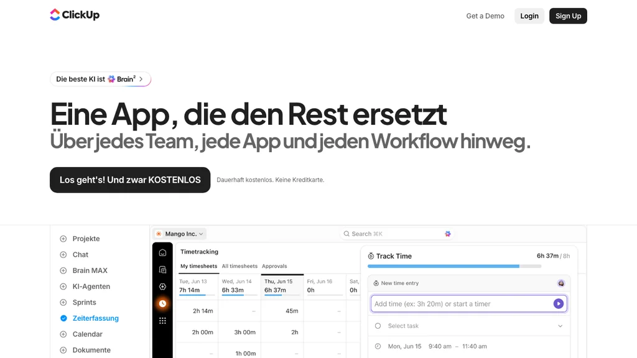Click the Sign Up button
The height and width of the screenshot is (358, 637).
coord(568,16)
